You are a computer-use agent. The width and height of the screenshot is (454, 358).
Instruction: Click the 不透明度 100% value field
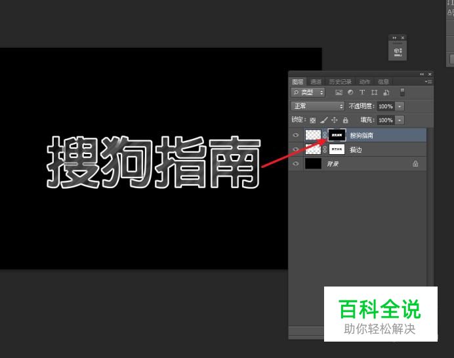point(386,106)
